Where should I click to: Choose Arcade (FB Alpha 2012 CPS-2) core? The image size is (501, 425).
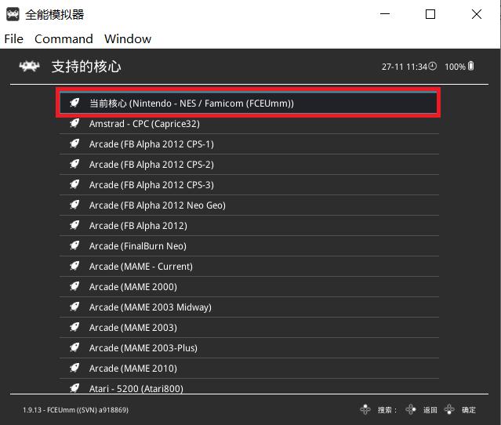(249, 165)
